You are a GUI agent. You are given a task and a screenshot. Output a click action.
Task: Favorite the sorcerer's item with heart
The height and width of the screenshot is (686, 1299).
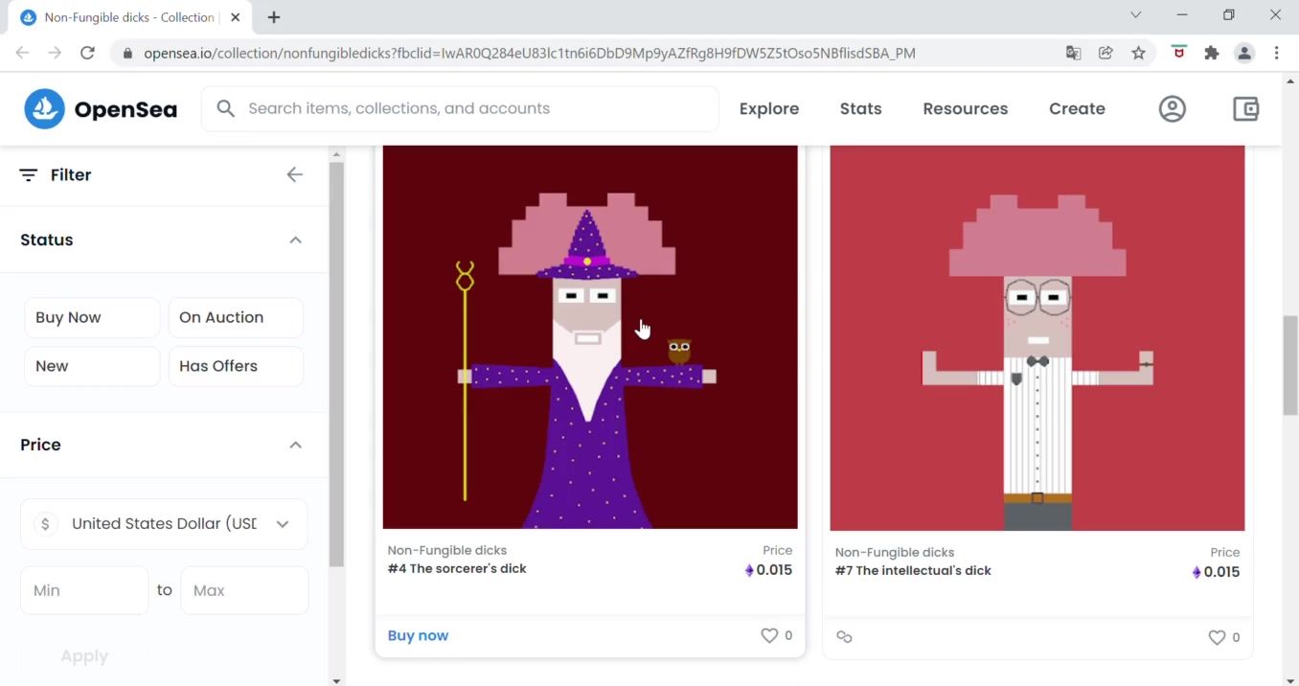768,635
